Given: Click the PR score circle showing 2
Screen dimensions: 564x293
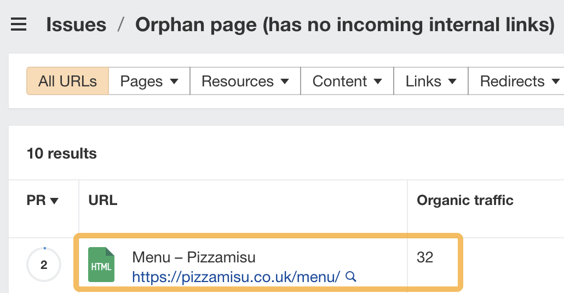Looking at the screenshot, I should [44, 266].
